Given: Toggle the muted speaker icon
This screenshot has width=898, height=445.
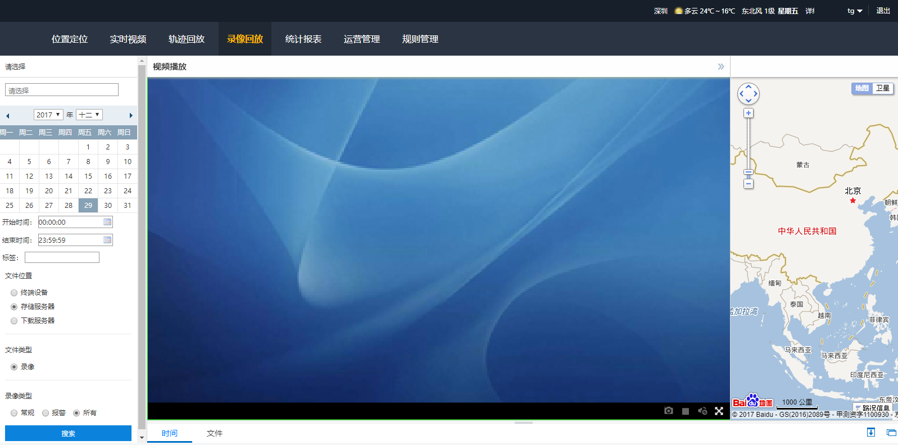Looking at the screenshot, I should (702, 411).
